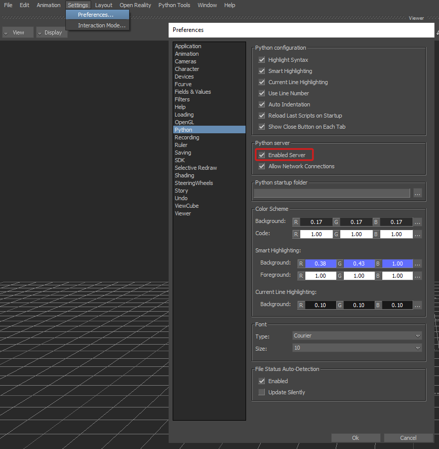Expand the View dropdown in viewer

coord(18,32)
